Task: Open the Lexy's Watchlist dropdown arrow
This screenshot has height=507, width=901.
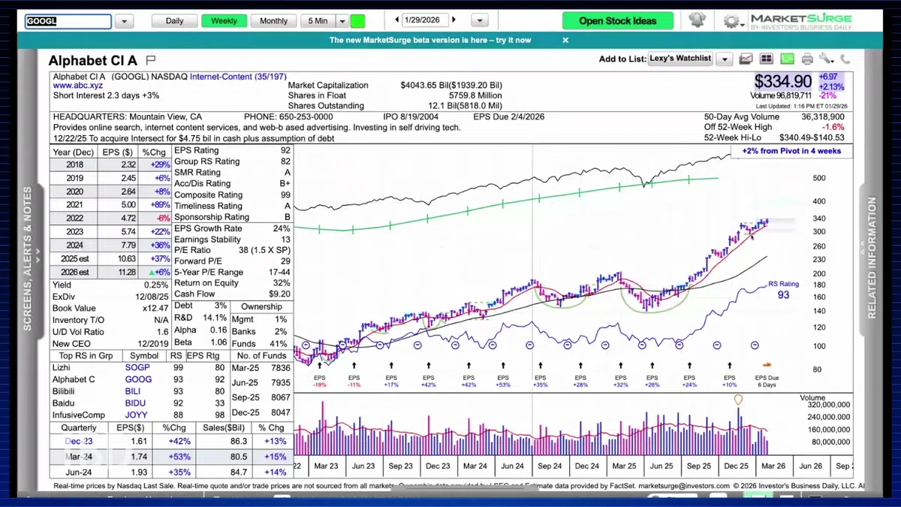Action: point(725,59)
